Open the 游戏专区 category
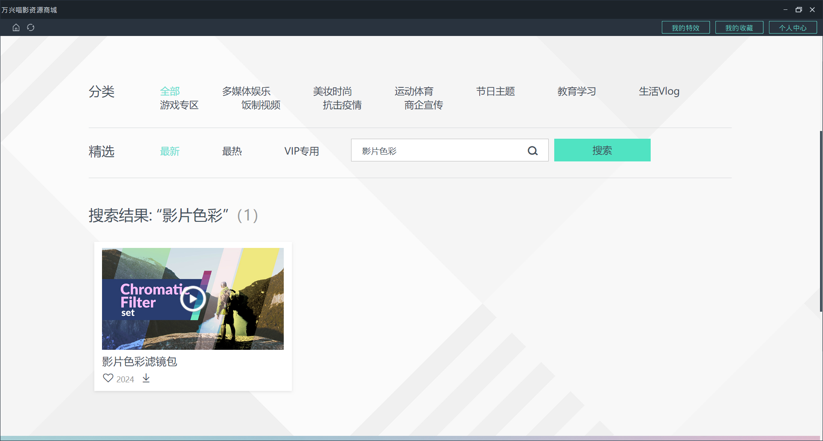Viewport: 823px width, 441px height. click(179, 105)
